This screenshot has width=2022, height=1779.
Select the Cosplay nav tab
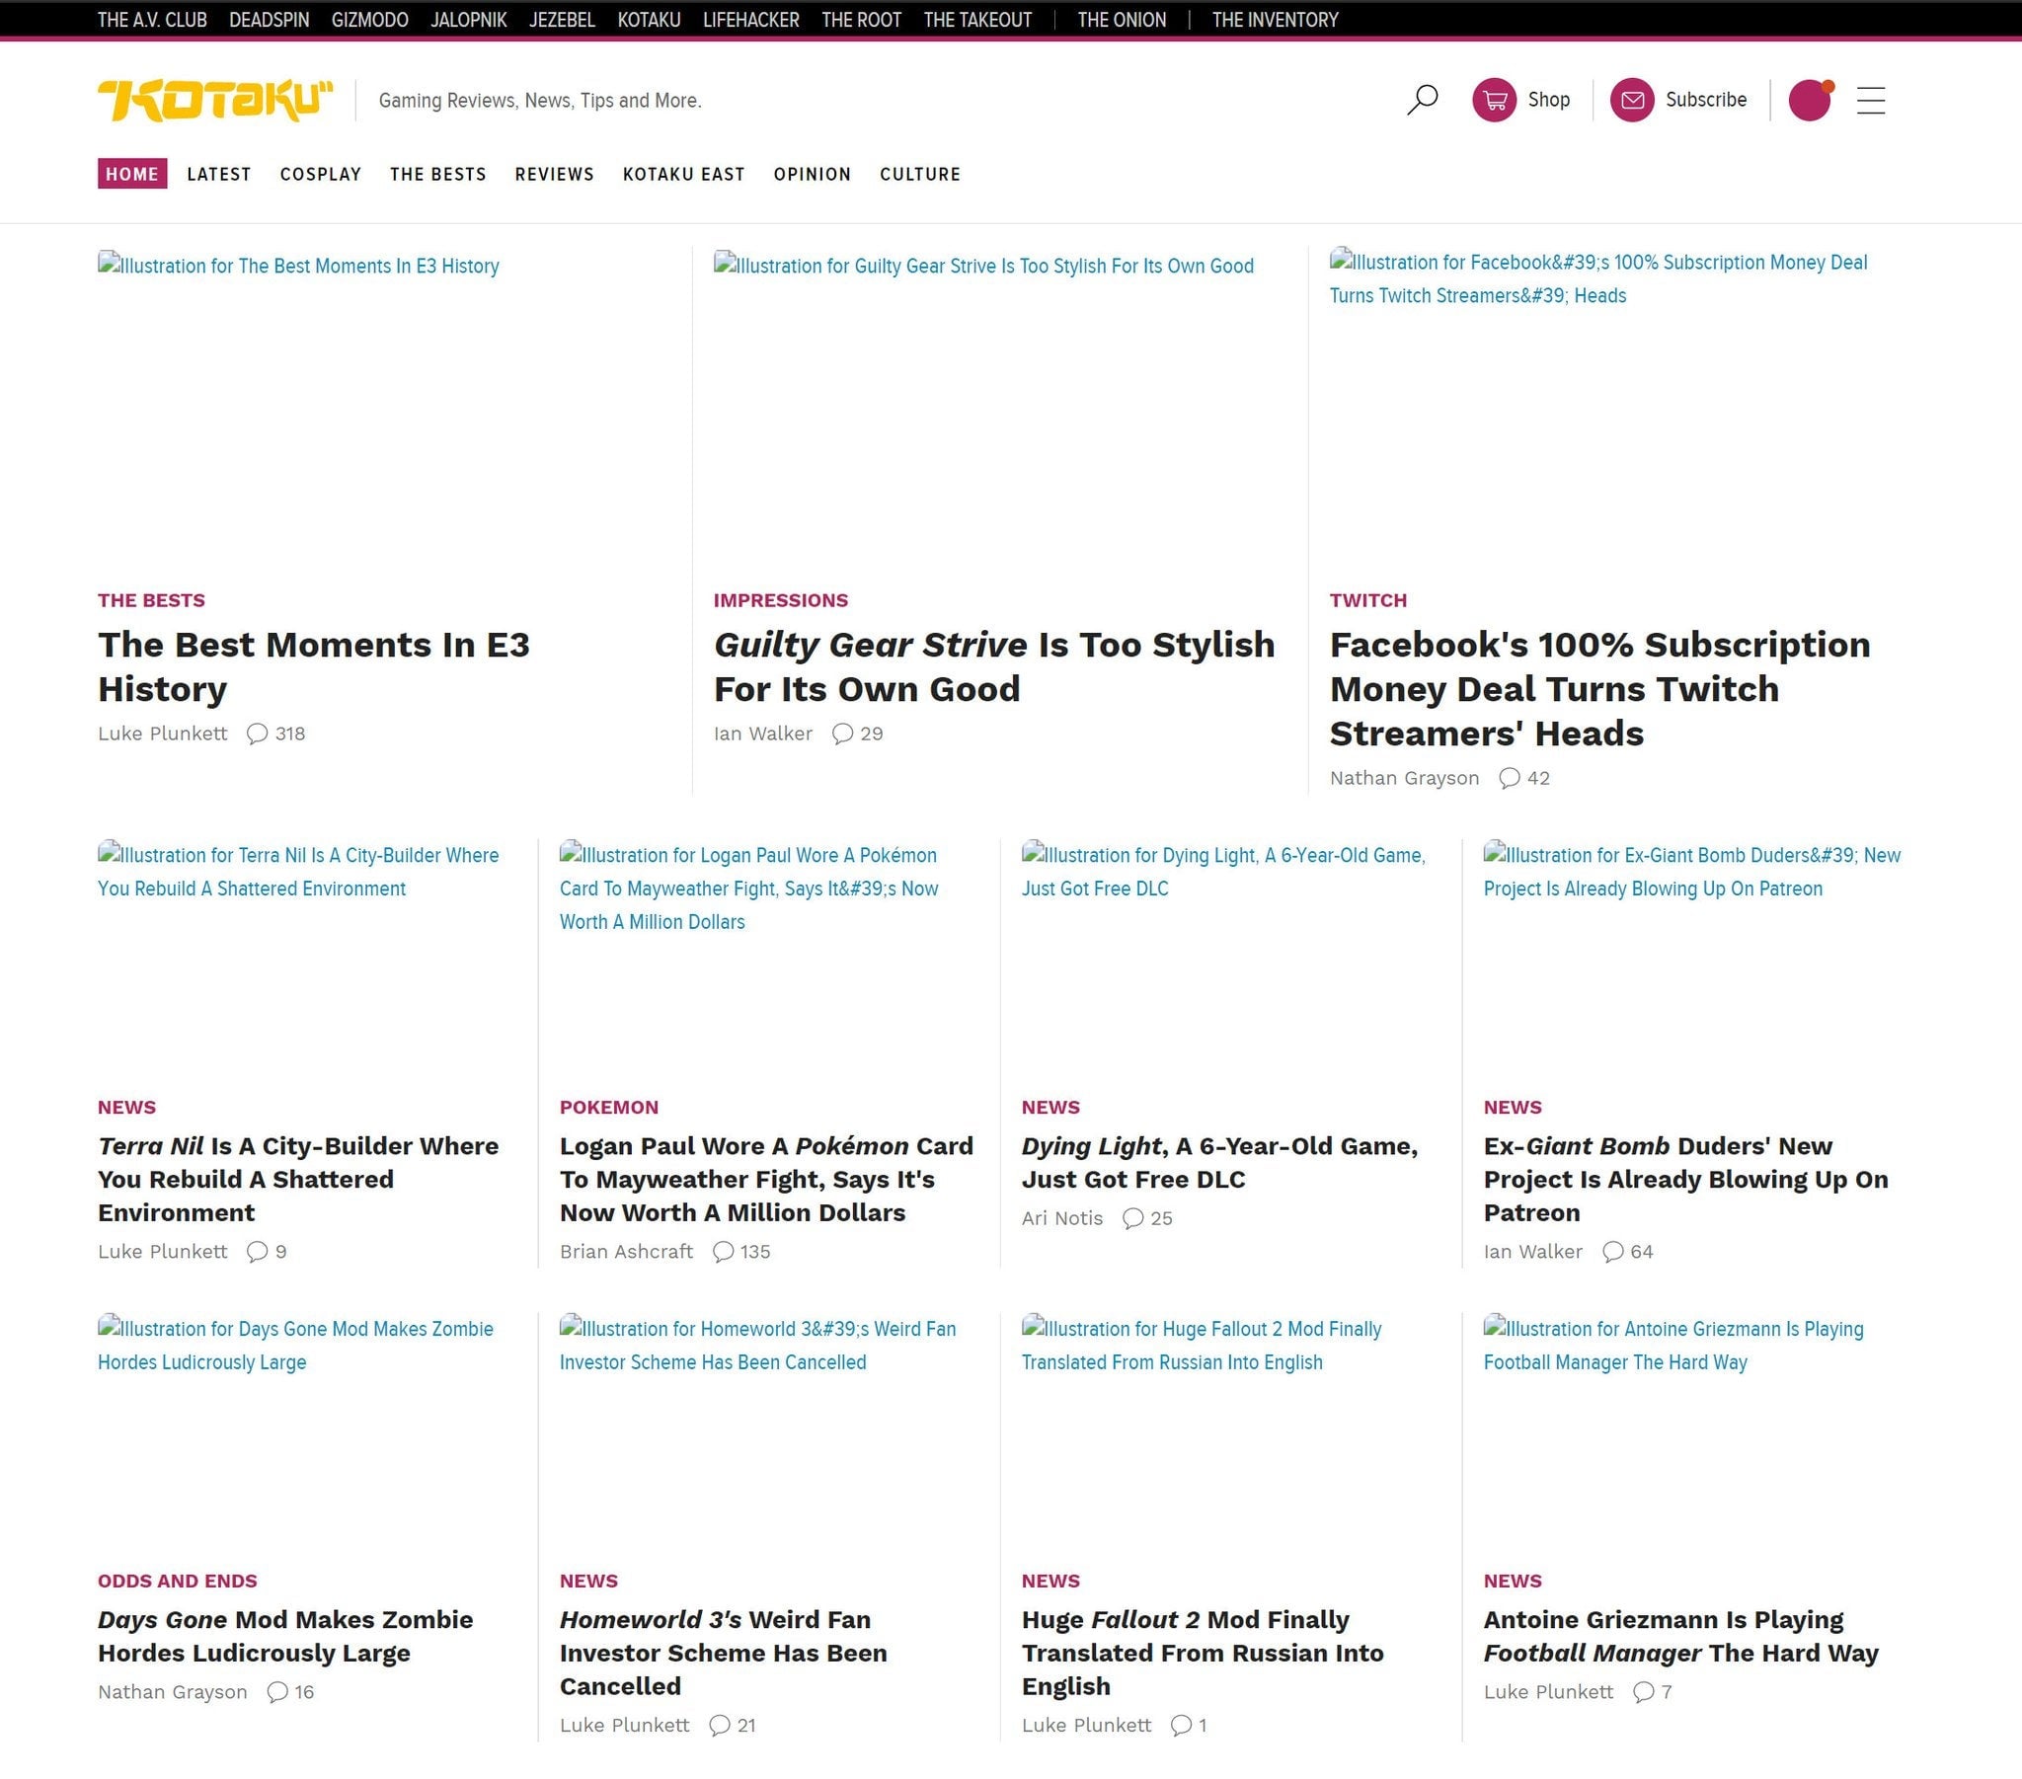tap(321, 174)
